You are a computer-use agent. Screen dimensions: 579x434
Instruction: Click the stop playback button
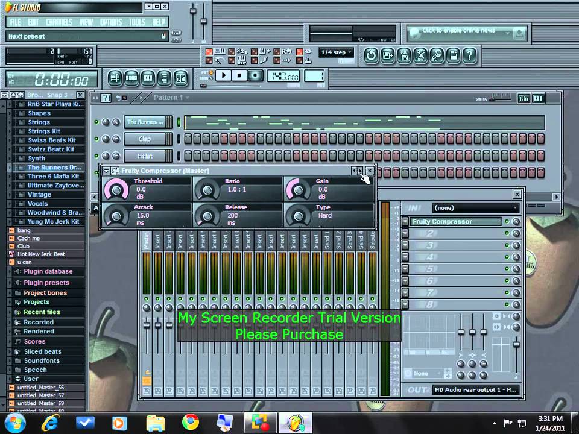pos(239,76)
